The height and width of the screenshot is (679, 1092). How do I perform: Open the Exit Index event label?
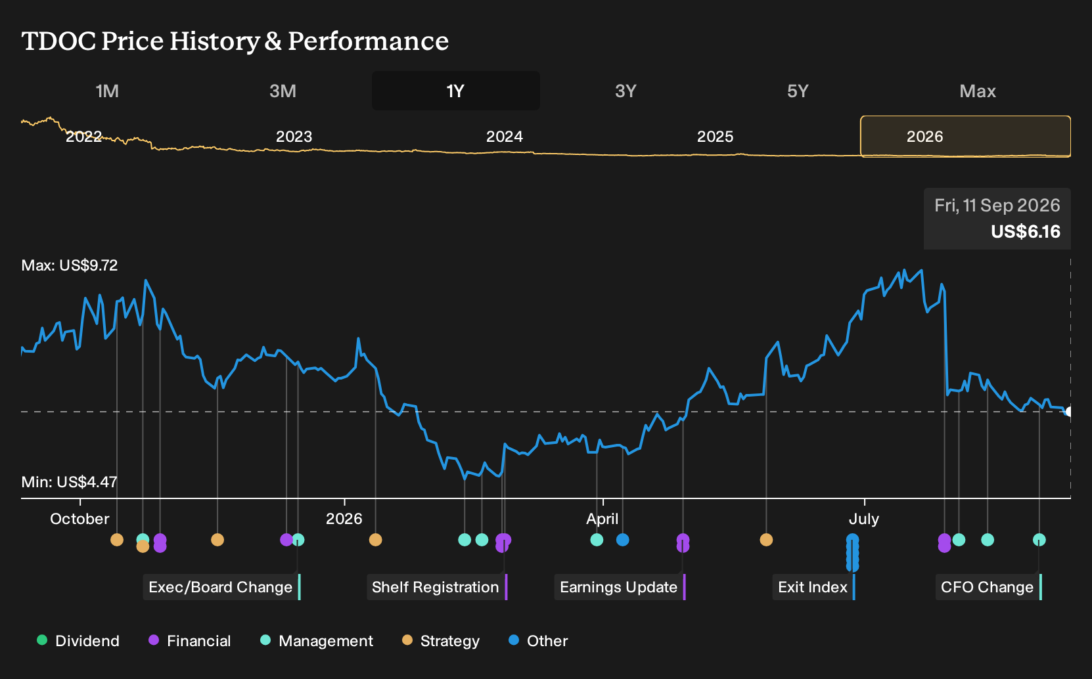[813, 587]
